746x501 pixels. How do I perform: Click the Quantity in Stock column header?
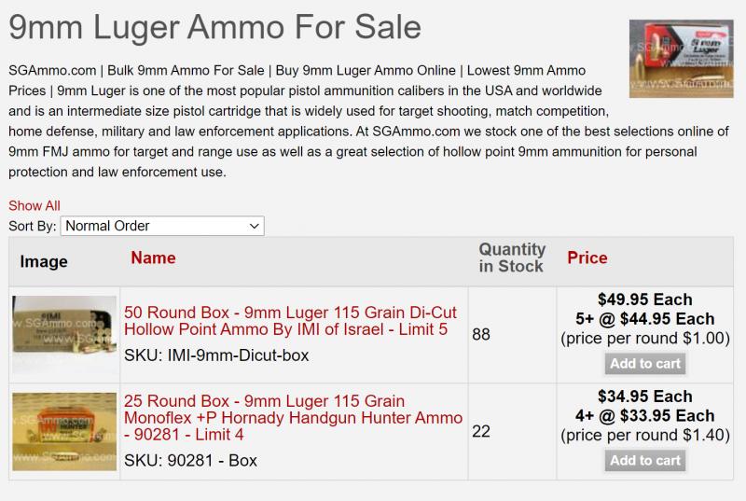tap(512, 257)
